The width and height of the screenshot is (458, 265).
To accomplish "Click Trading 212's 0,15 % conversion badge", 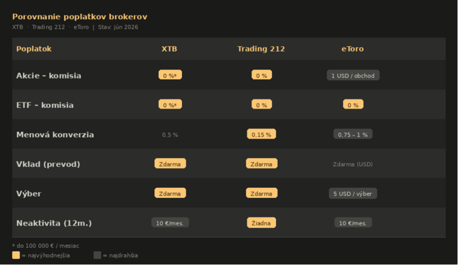I will point(261,134).
